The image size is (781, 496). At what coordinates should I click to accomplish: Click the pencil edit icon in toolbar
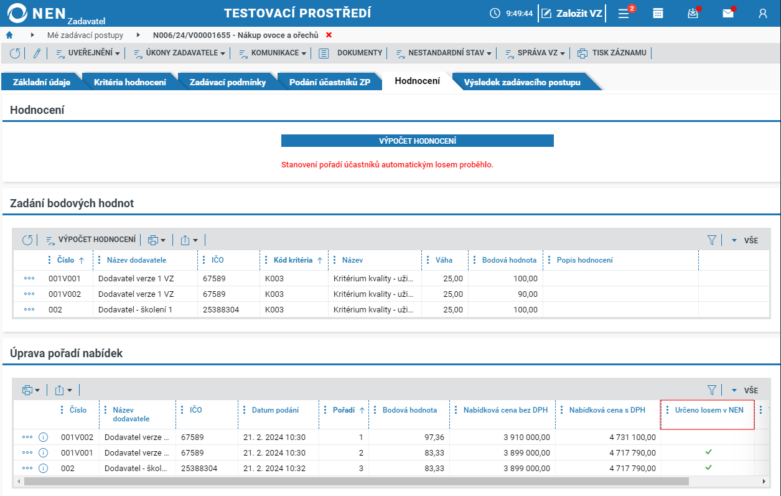pyautogui.click(x=36, y=54)
